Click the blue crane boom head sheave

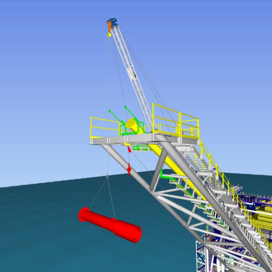pos(113,23)
